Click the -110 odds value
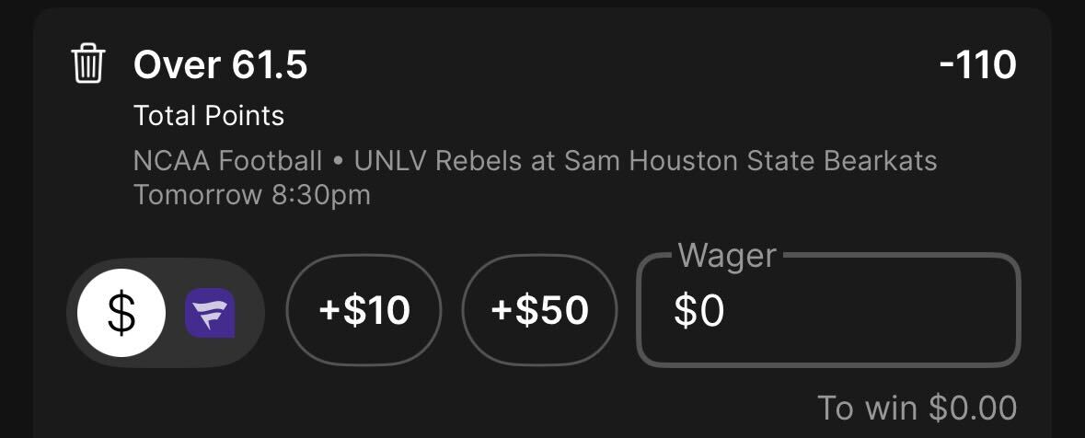 (977, 65)
